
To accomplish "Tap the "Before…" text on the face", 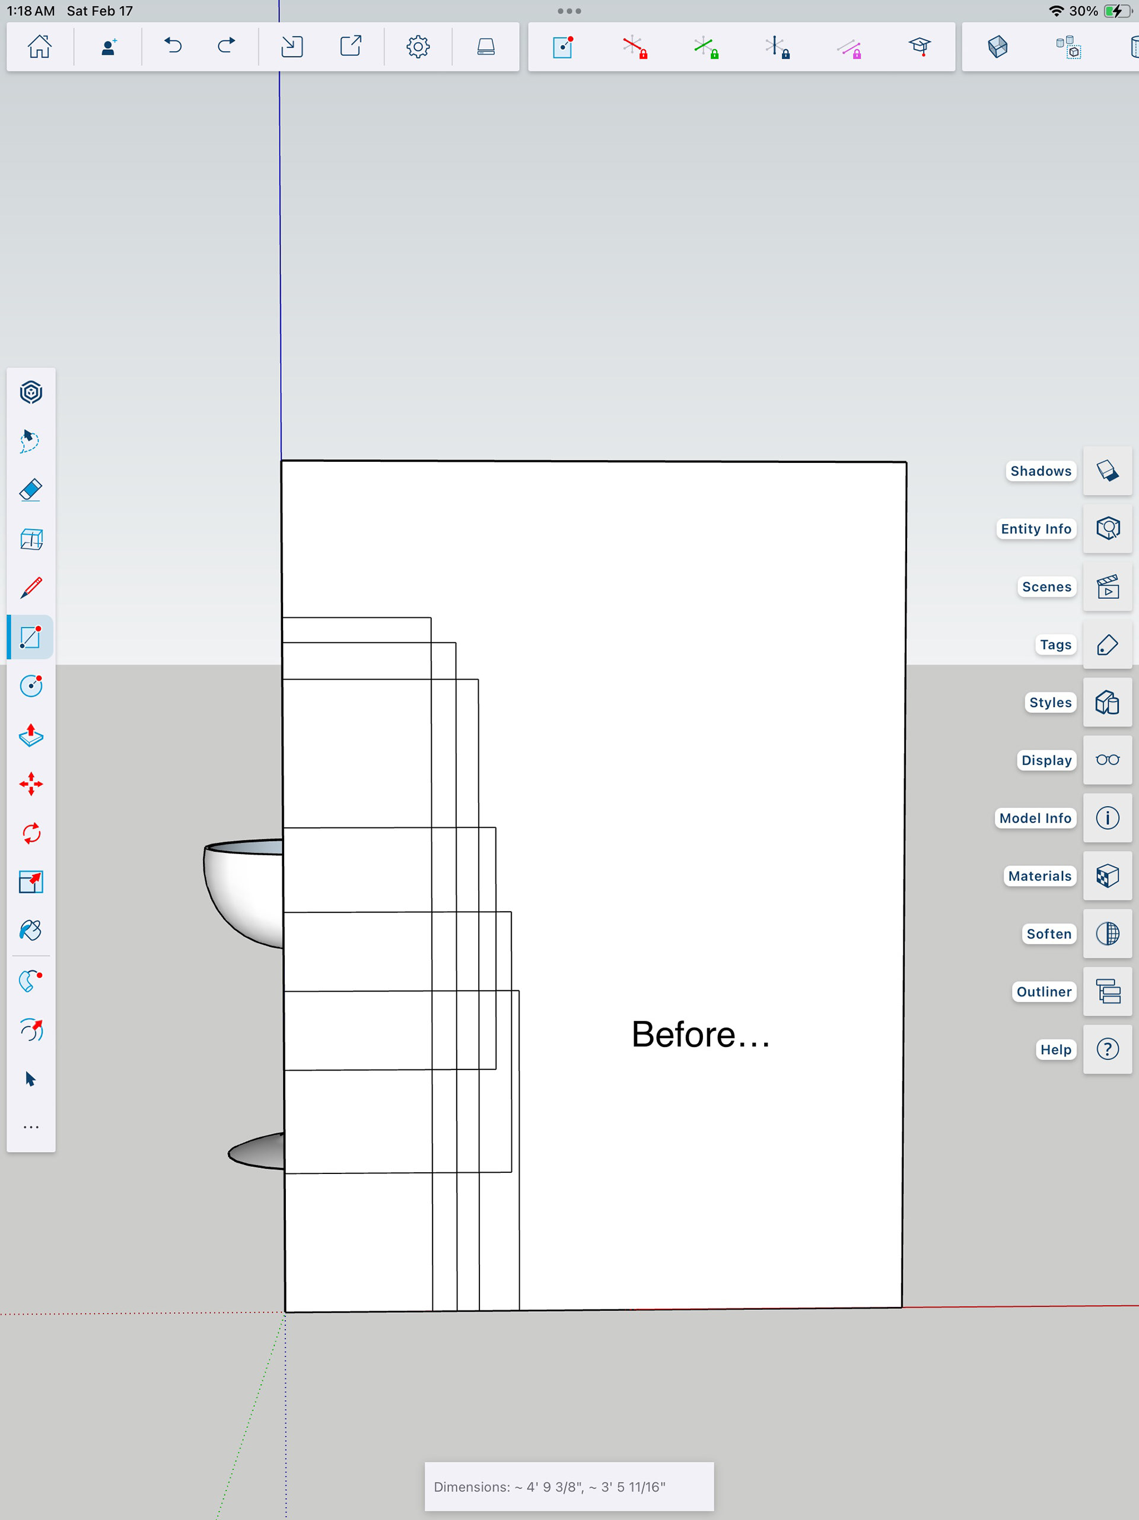I will (x=701, y=1035).
